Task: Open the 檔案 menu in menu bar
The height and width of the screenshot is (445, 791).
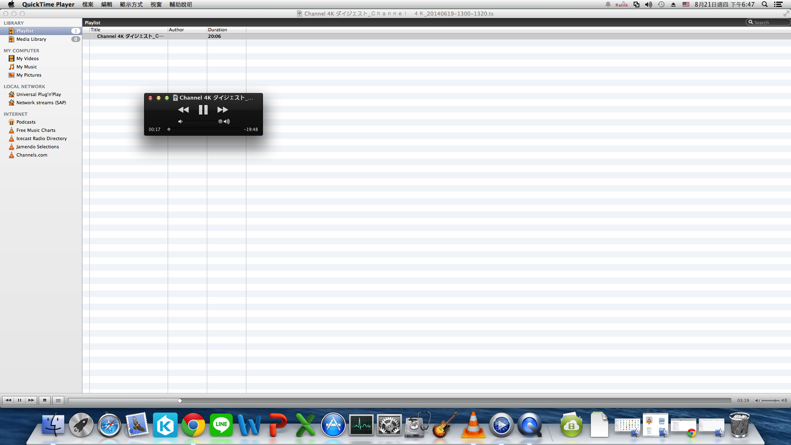Action: pyautogui.click(x=88, y=5)
